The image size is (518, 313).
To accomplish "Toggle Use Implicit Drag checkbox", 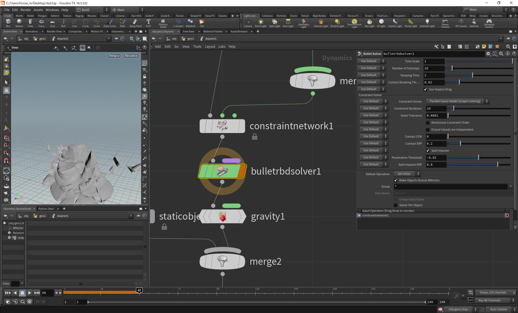I will [425, 90].
